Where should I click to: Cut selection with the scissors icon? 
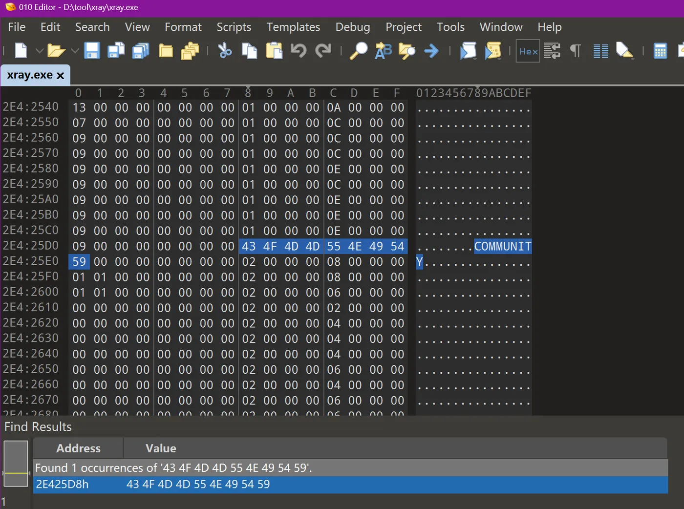(225, 51)
